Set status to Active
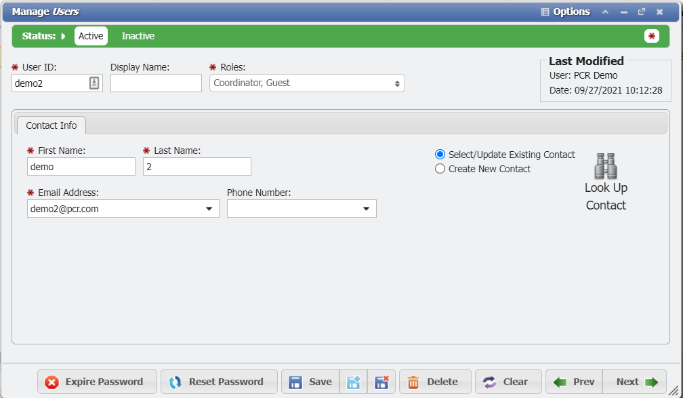The width and height of the screenshot is (683, 398). click(91, 36)
